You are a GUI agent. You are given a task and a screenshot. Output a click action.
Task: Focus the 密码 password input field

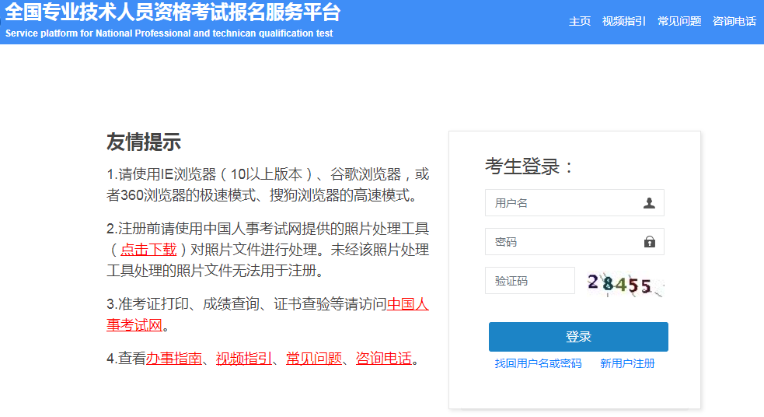tap(574, 242)
